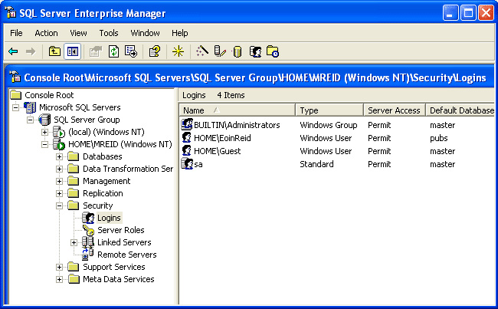Open the File menu
Viewport: 498px width, 309px height.
16,33
